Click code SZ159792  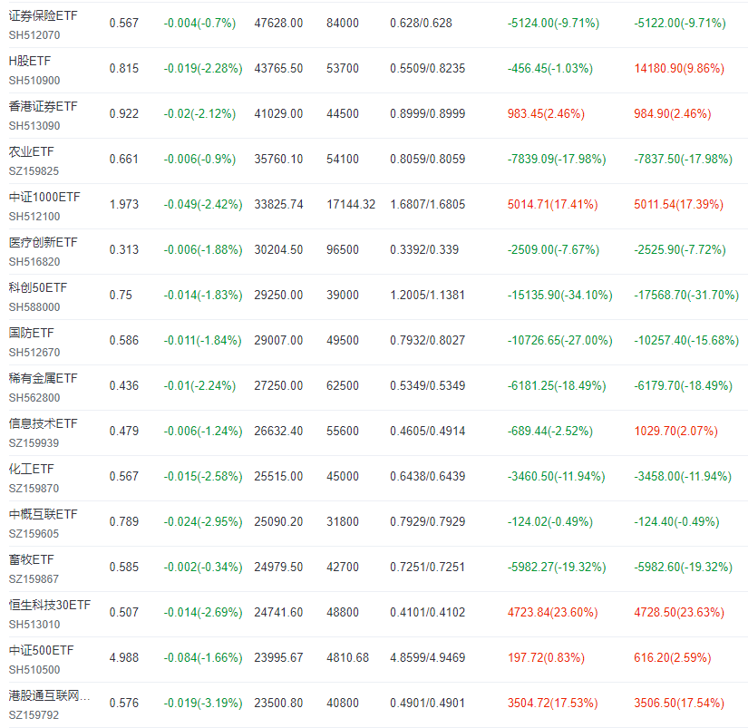point(34,715)
